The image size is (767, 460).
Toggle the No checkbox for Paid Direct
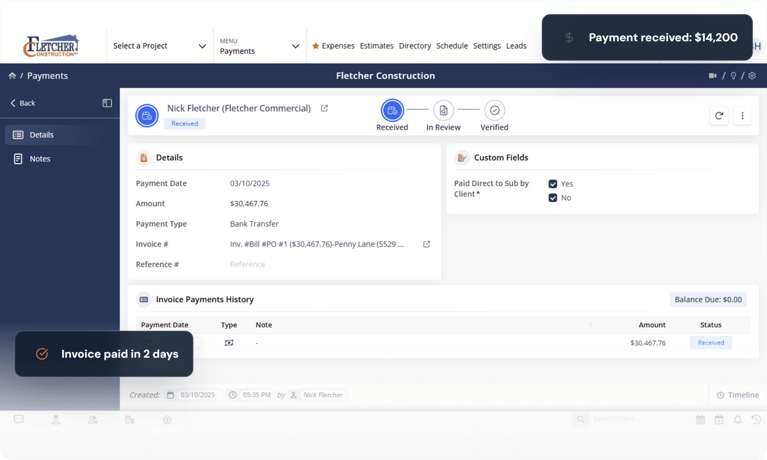tap(553, 198)
